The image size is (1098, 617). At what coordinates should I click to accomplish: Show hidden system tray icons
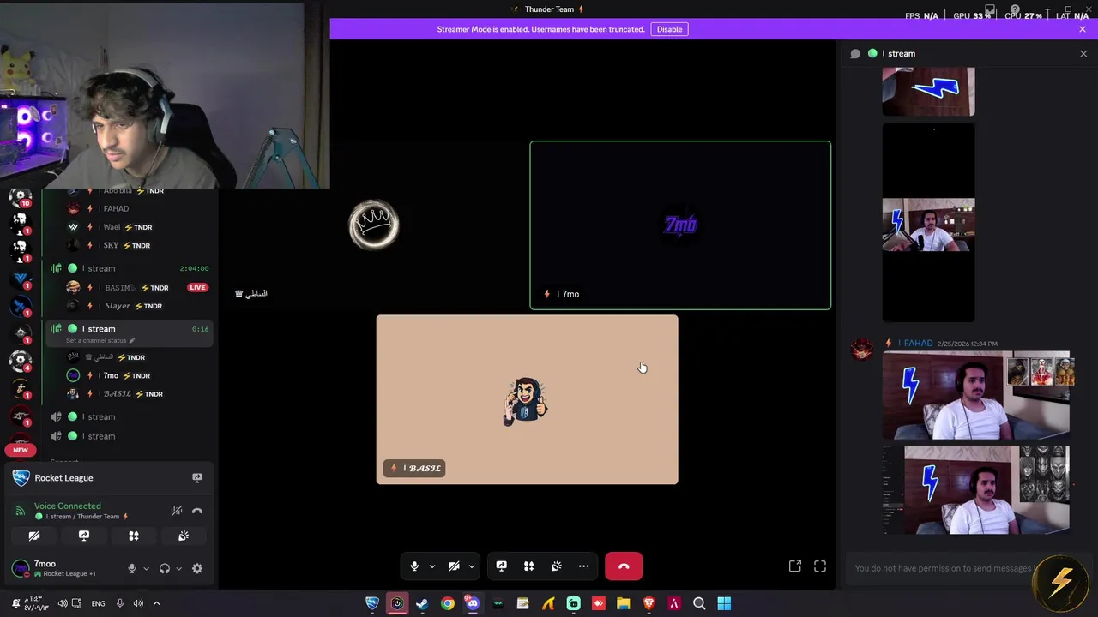[x=156, y=603]
